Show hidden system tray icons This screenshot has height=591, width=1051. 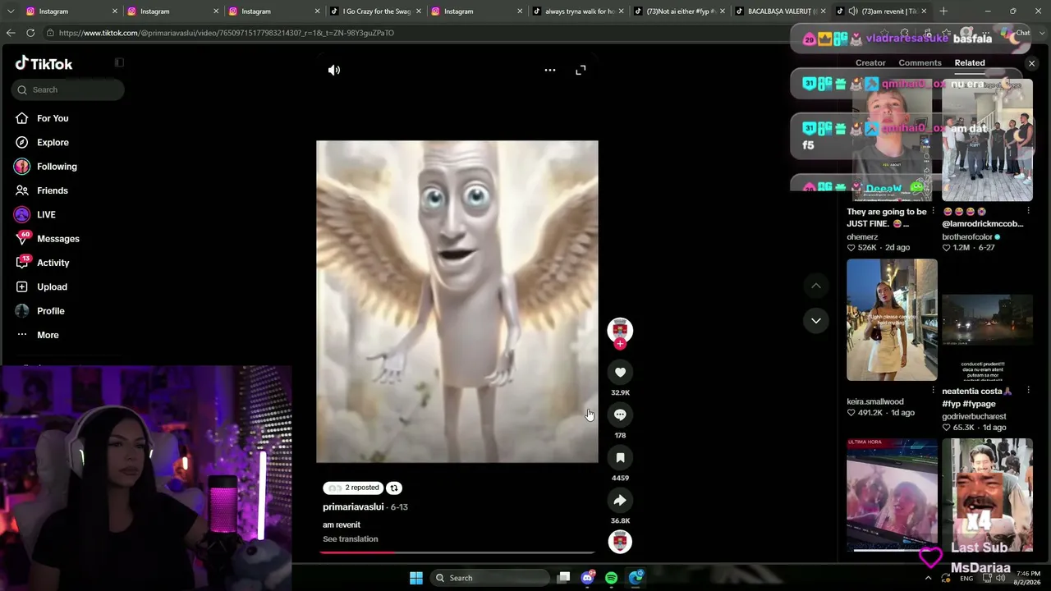tap(929, 578)
